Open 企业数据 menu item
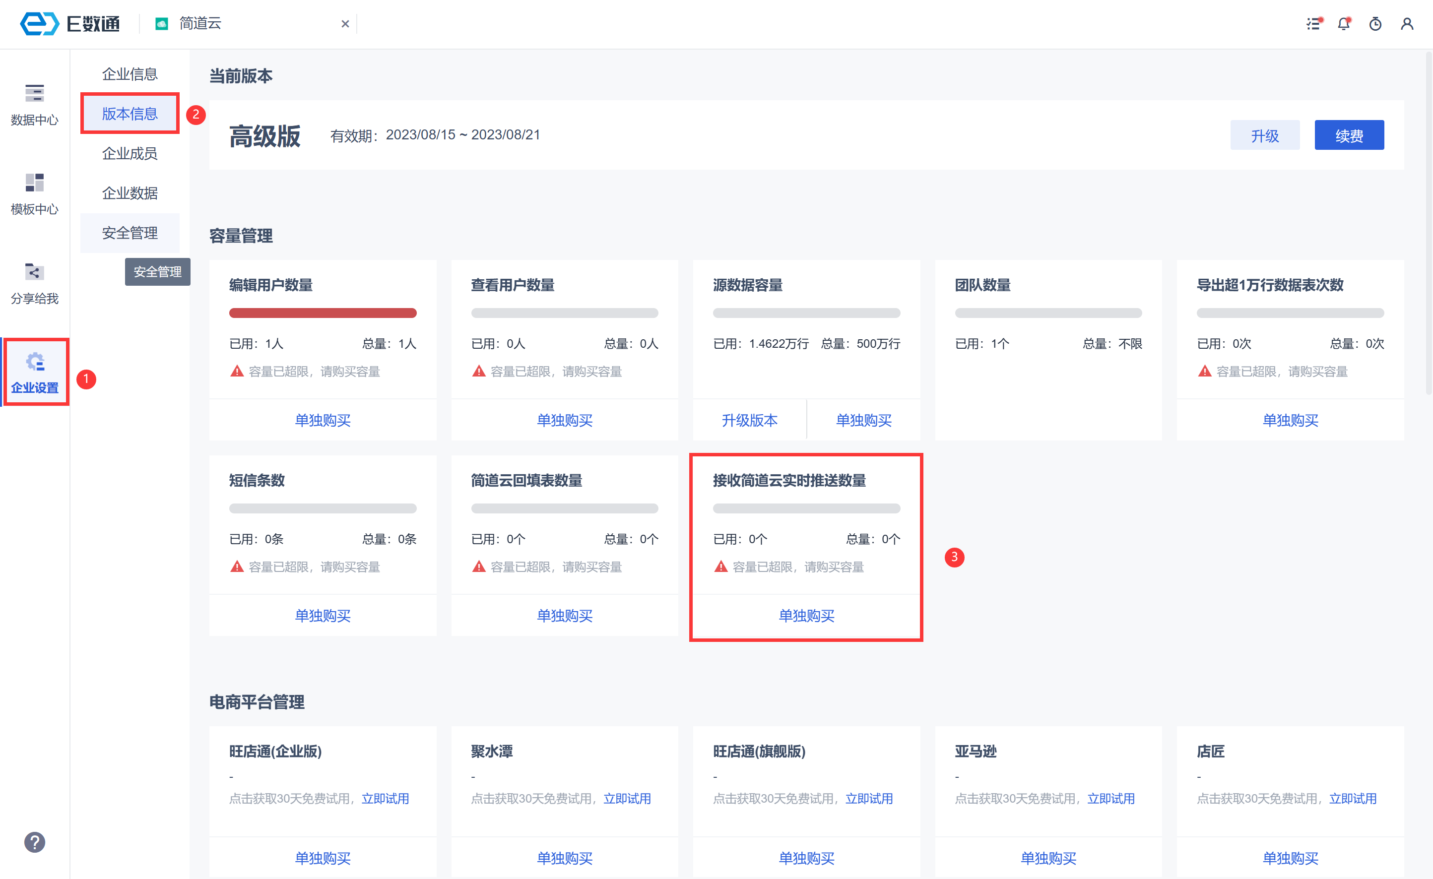1433x879 pixels. [130, 193]
